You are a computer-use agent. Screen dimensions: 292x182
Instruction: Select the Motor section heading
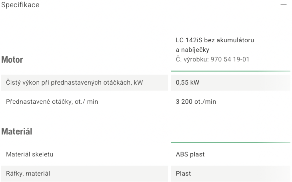(12, 60)
